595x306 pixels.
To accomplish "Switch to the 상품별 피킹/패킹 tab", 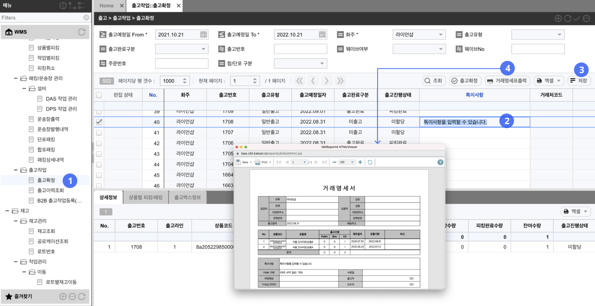I will pyautogui.click(x=145, y=197).
